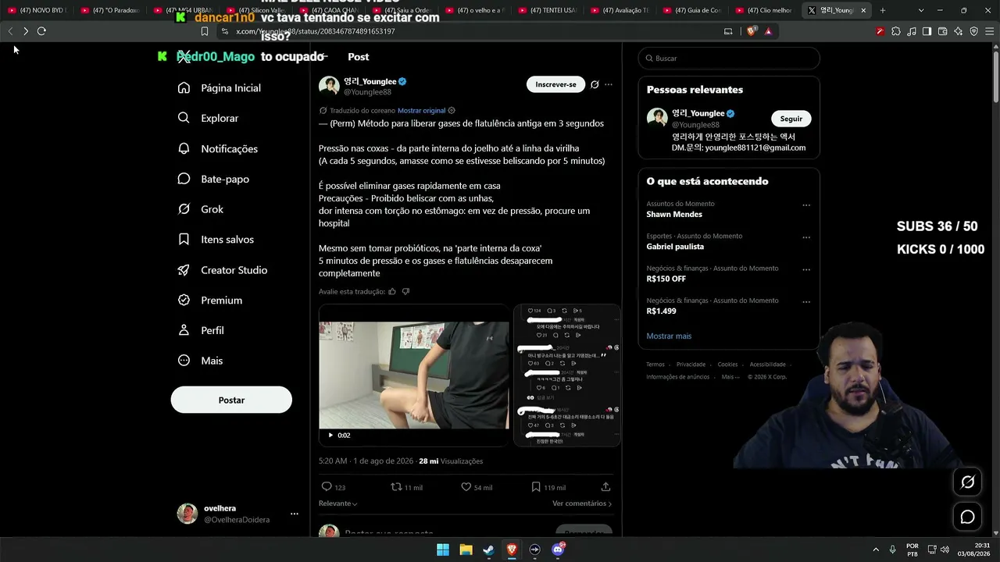This screenshot has width=1000, height=562.
Task: Open post options three-dot menu
Action: tap(609, 84)
